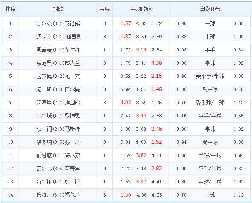The height and width of the screenshot is (203, 252).
Task: Click handicap 一球 in row 14
Action: coord(210,195)
